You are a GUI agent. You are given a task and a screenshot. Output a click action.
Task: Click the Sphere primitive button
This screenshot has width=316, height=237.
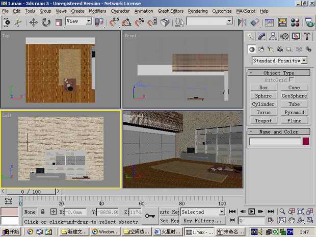264,96
